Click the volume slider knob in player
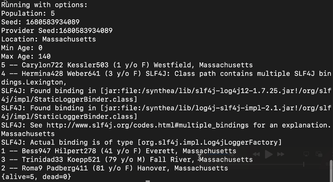The image size is (333, 182). pos(232,154)
